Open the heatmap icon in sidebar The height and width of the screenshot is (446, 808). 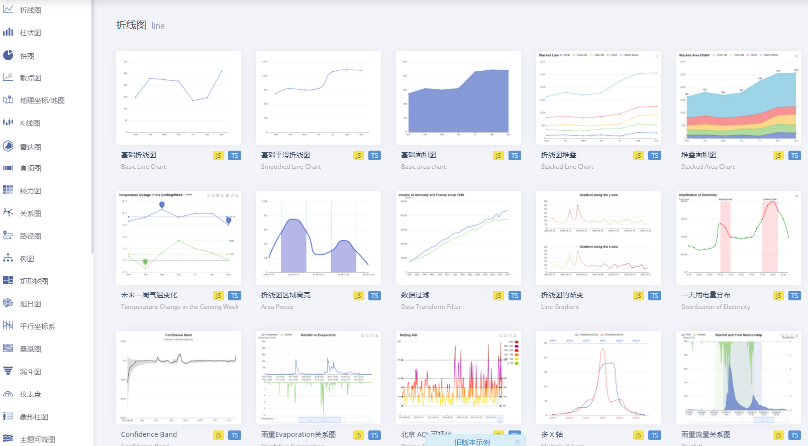(x=8, y=190)
